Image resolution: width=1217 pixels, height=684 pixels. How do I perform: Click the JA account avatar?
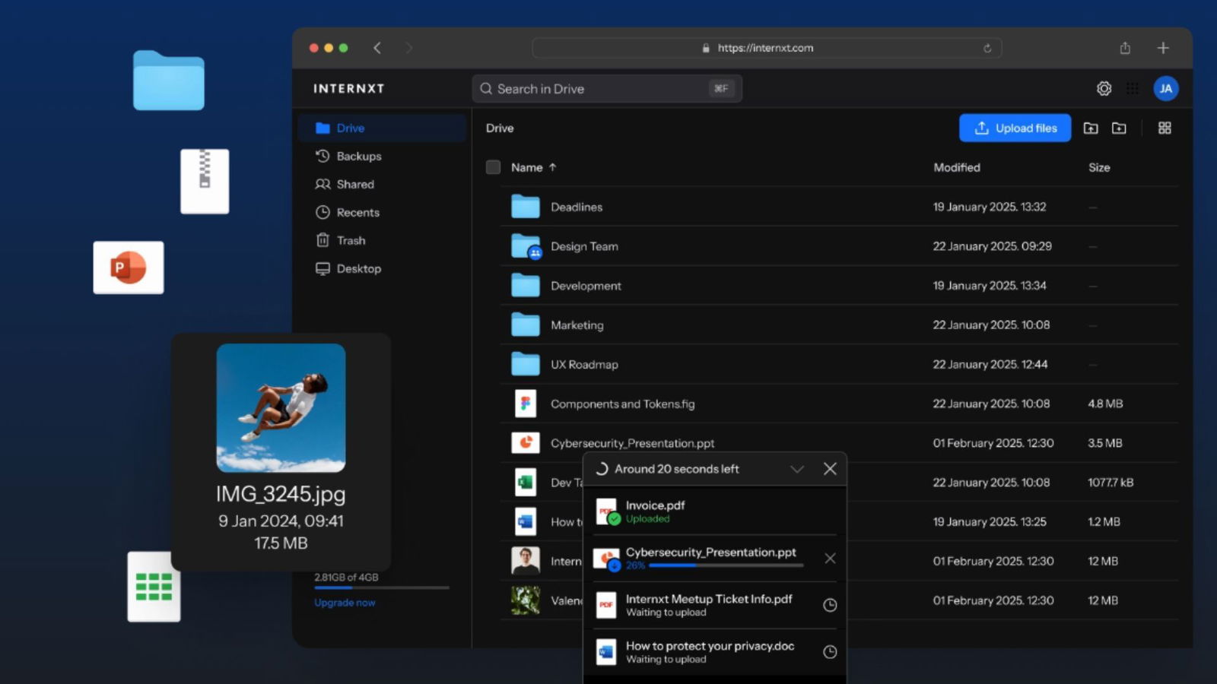[1165, 89]
